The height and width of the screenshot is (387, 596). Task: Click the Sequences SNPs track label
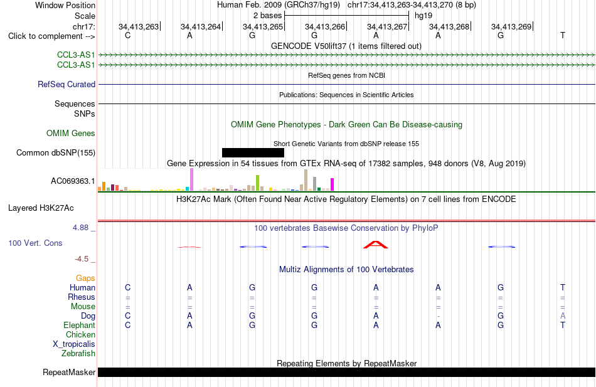pos(75,109)
